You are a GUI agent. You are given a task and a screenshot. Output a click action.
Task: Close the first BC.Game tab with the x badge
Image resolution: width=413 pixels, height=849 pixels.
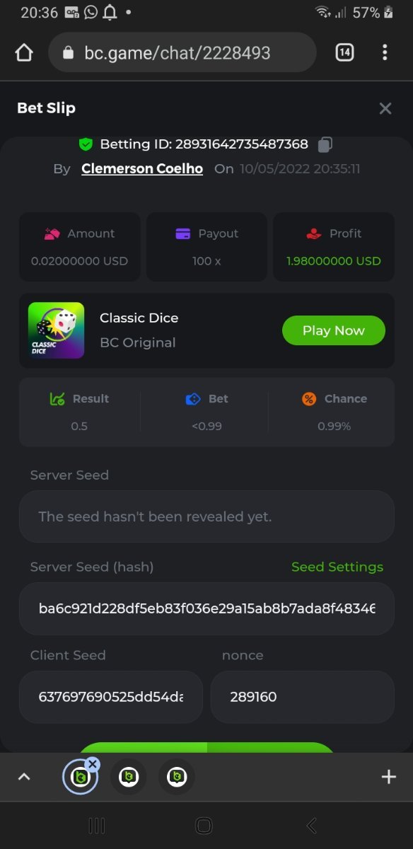(93, 764)
